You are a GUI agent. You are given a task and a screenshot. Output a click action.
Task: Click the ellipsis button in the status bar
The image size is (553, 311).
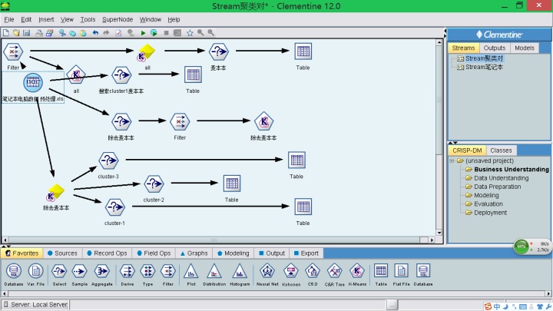tap(392, 304)
